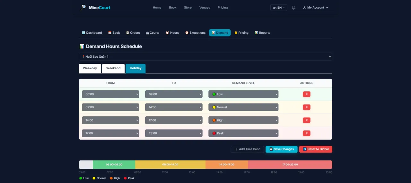
Task: Change the Low demand level dropdown
Action: [243, 94]
